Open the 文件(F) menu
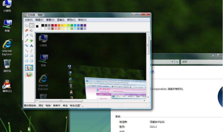 pos(28,20)
